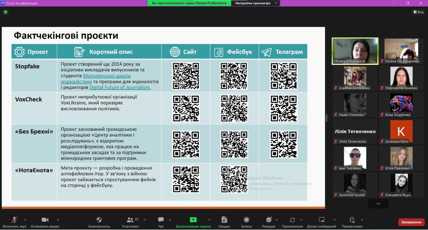This screenshot has width=428, height=230.
Task: Expand notes options arrow
Action: 362,220
